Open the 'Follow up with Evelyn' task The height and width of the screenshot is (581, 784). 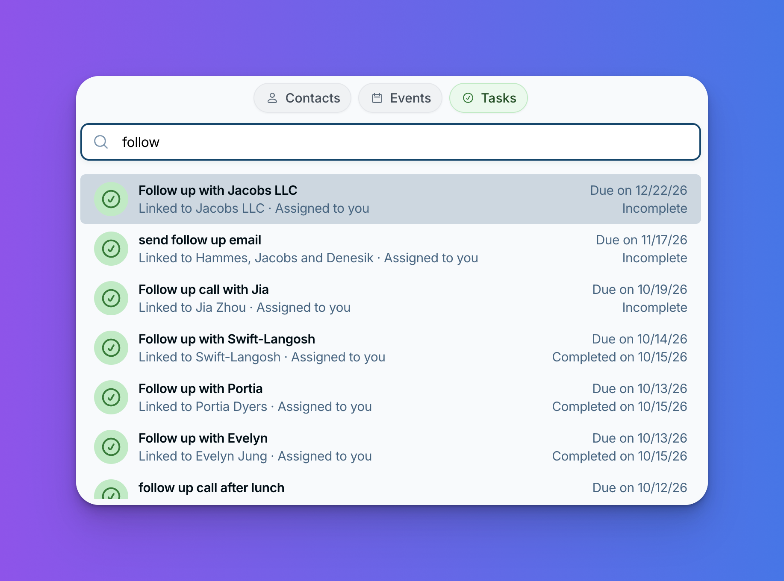click(x=391, y=447)
